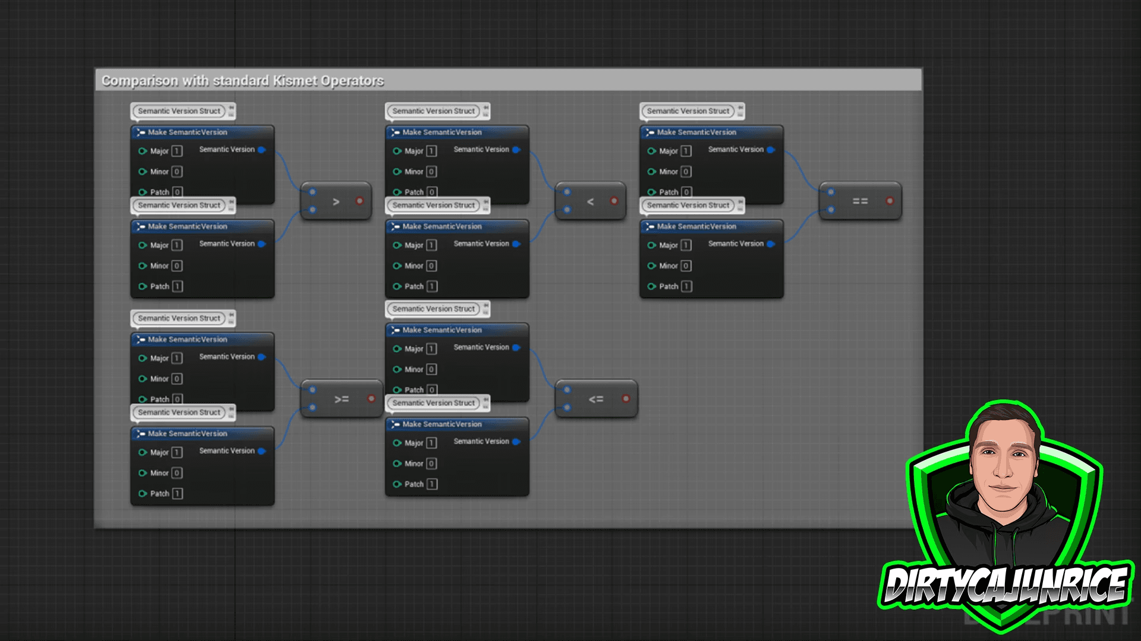The width and height of the screenshot is (1141, 641).
Task: Click the greater-or-equal (>=) operator node
Action: pyautogui.click(x=341, y=399)
